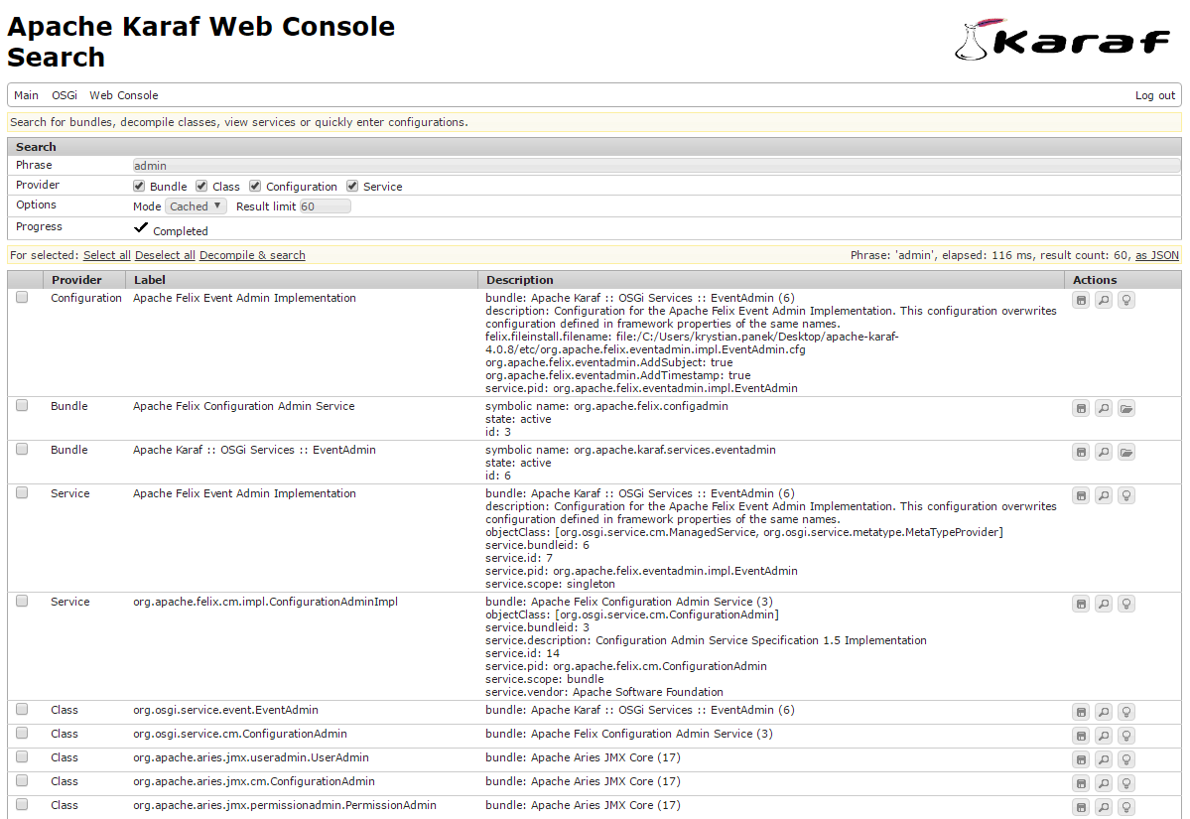This screenshot has height=819, width=1190.
Task: Click the Decompile & search link
Action: [x=252, y=256]
